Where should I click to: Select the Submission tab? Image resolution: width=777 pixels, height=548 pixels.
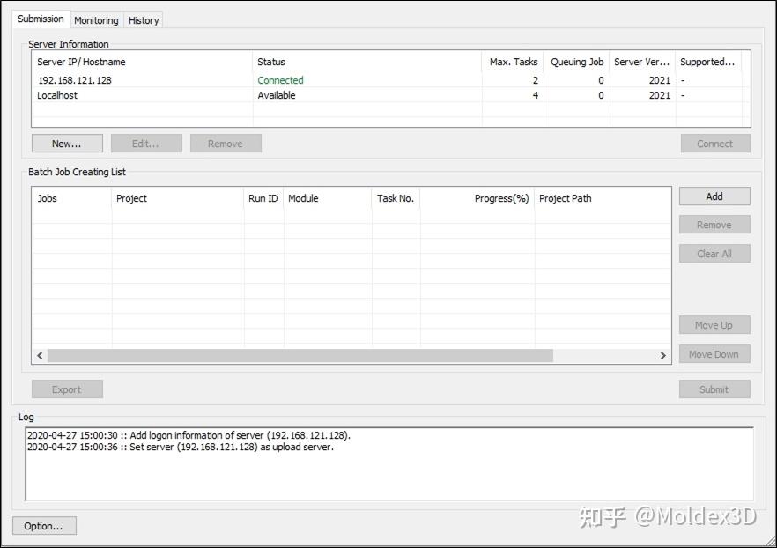pyautogui.click(x=41, y=18)
